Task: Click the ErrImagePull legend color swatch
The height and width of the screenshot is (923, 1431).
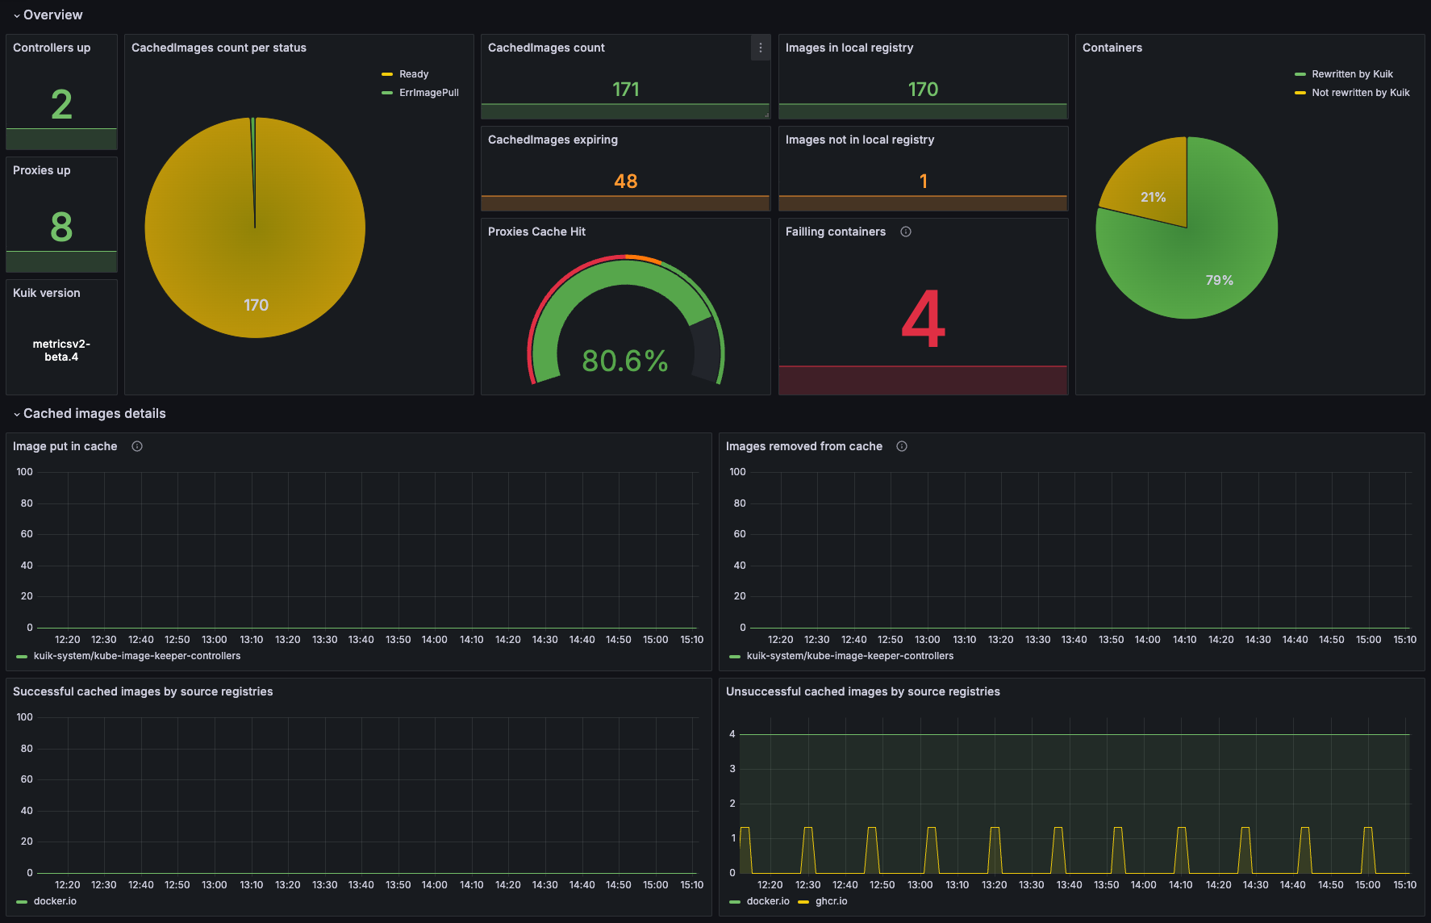Action: pos(387,93)
